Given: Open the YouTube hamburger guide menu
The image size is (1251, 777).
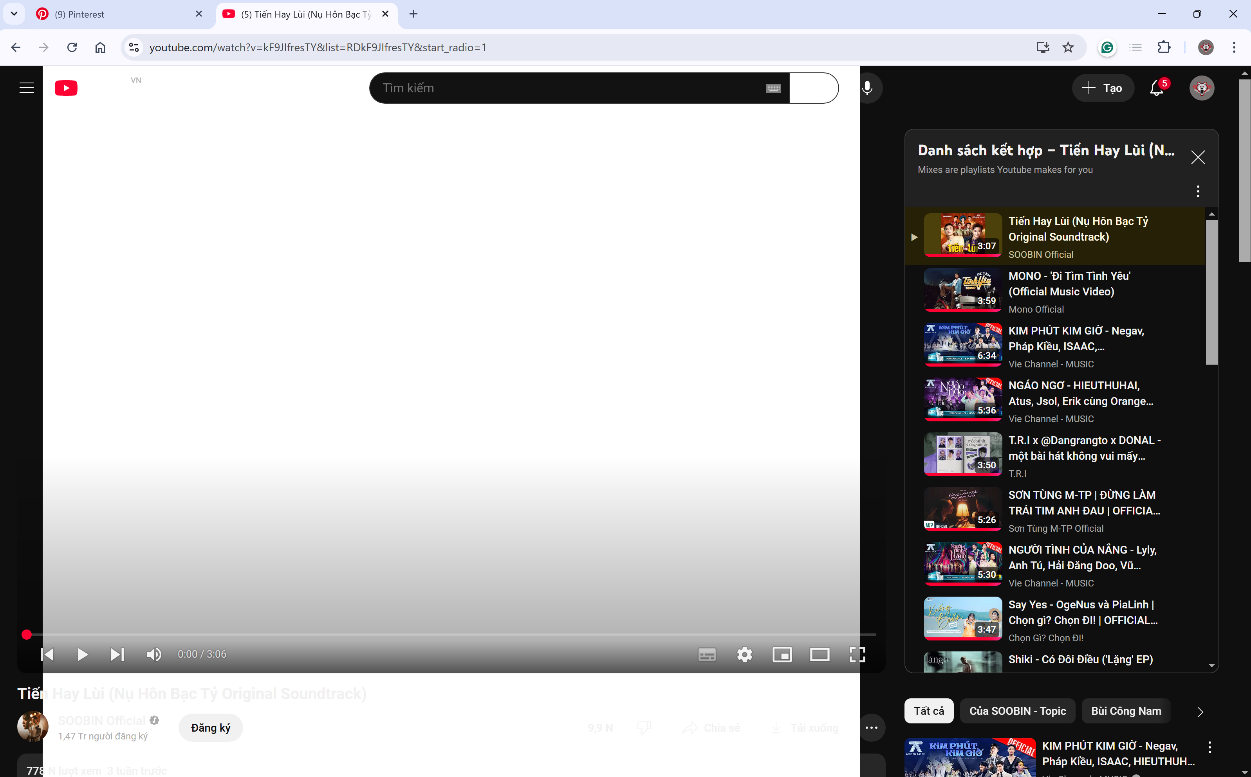Looking at the screenshot, I should [x=26, y=88].
